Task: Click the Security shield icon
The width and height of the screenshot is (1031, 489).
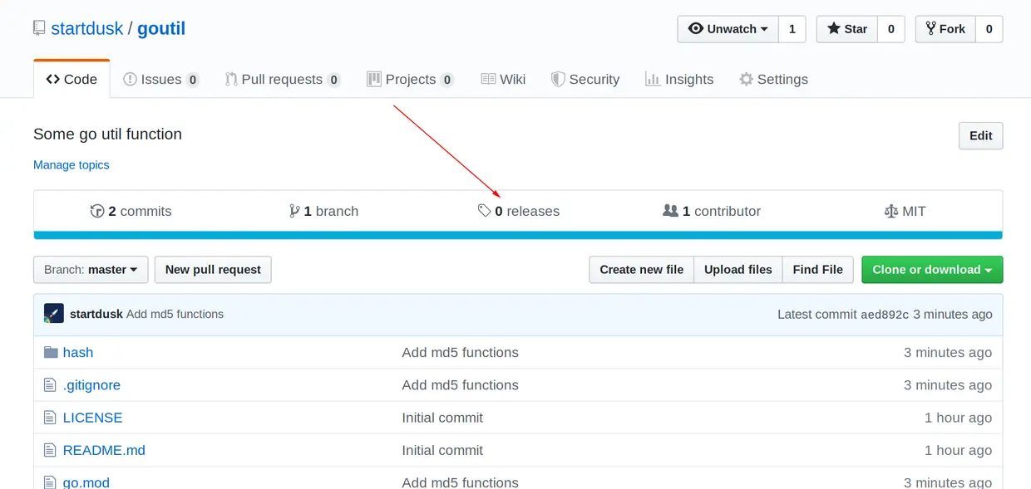Action: (x=558, y=79)
